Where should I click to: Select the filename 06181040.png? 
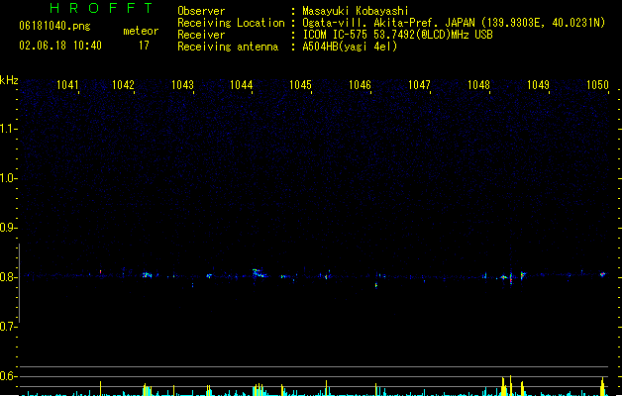(54, 26)
